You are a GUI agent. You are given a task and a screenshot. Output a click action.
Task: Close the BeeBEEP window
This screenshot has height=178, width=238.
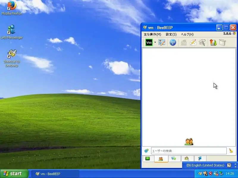[x=233, y=28]
